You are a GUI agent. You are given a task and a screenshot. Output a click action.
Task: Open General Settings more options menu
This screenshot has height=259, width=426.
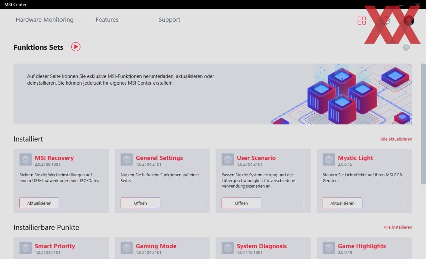pyautogui.click(x=202, y=203)
